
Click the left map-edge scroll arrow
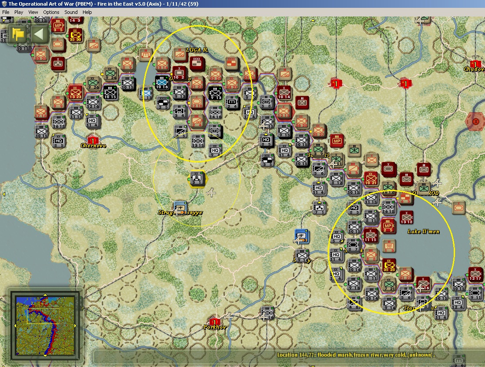(x=4, y=194)
